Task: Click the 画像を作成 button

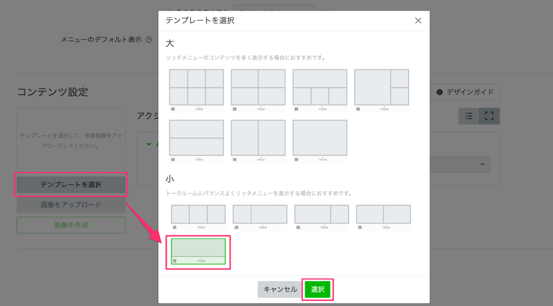Action: point(71,225)
